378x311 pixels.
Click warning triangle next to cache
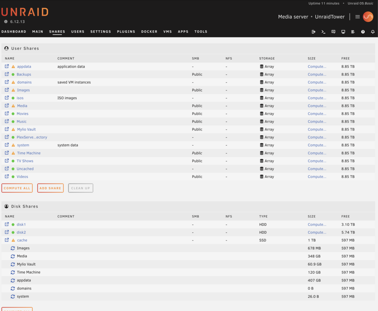point(13,240)
